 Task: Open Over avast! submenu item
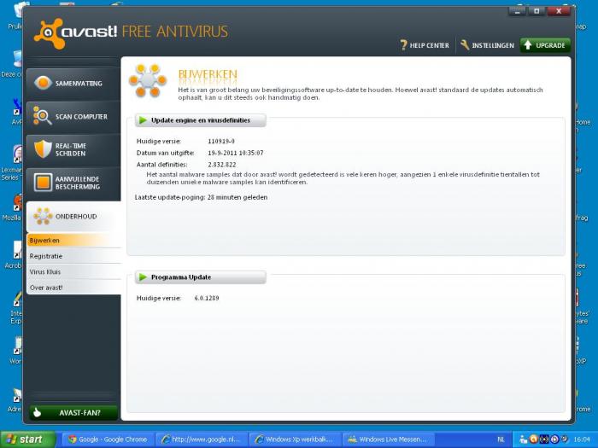[x=73, y=288]
